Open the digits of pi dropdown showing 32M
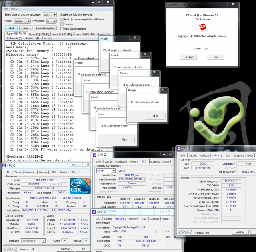The image size is (256, 252). 50,15
